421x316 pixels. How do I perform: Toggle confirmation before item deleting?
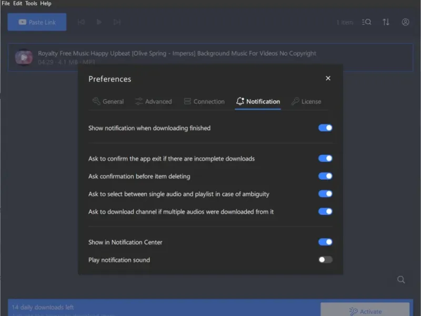click(325, 176)
